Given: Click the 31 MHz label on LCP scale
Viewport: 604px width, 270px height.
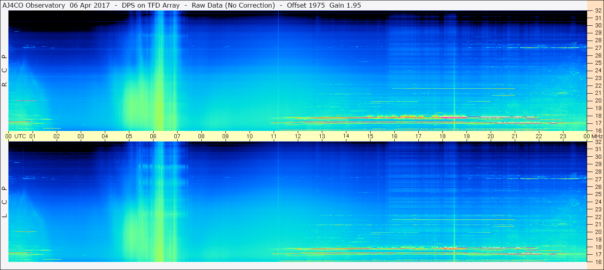Looking at the screenshot, I should click(x=598, y=149).
